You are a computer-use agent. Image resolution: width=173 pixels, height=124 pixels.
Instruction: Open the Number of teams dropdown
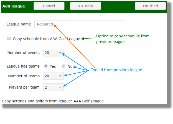click(54, 76)
